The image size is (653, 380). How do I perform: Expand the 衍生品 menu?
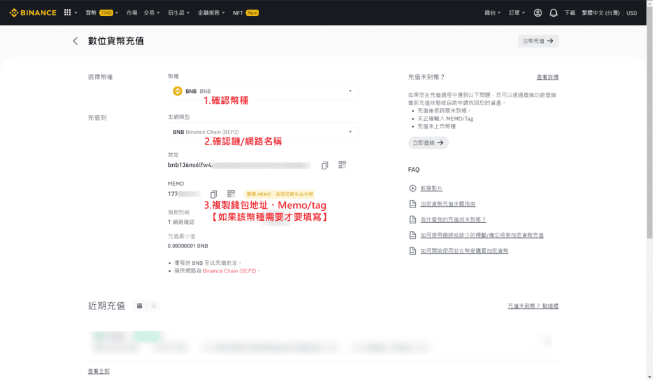(x=179, y=13)
